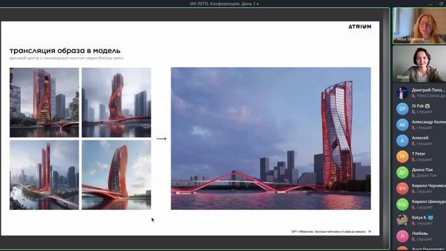446x251 pixels.
Task: Select participant name T Peter
Action: click(418, 153)
